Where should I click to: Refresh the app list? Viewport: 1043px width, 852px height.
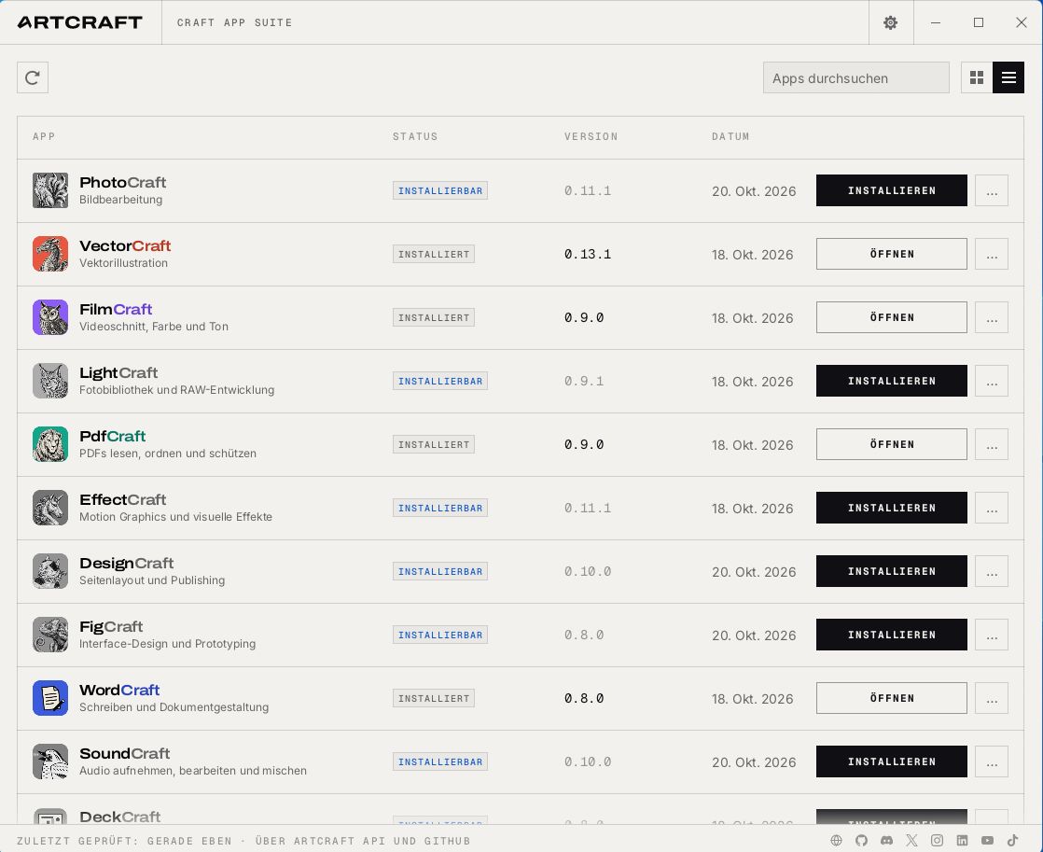[33, 77]
